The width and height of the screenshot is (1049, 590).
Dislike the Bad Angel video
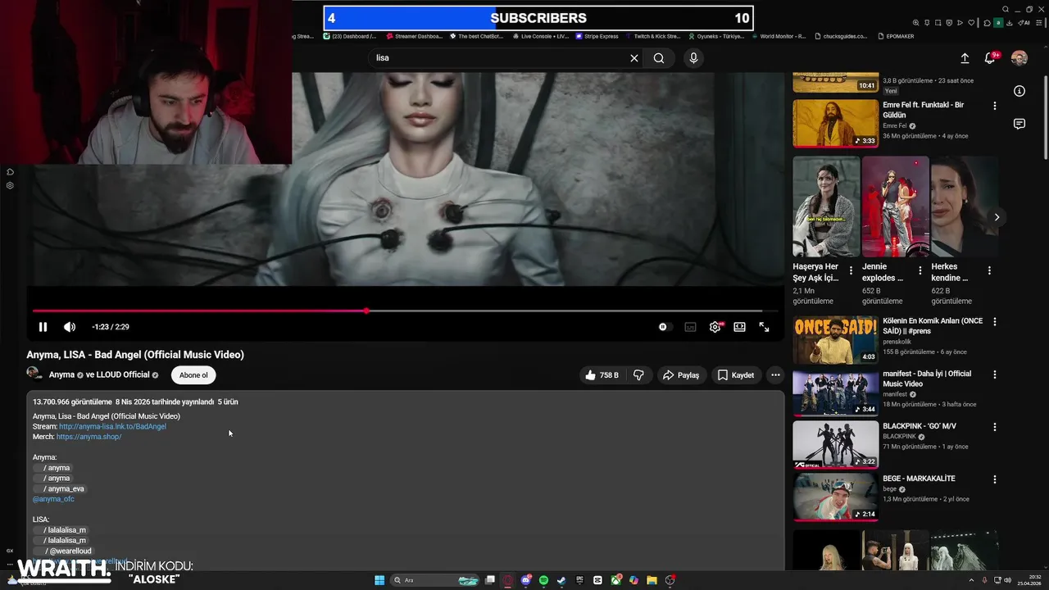click(x=638, y=375)
